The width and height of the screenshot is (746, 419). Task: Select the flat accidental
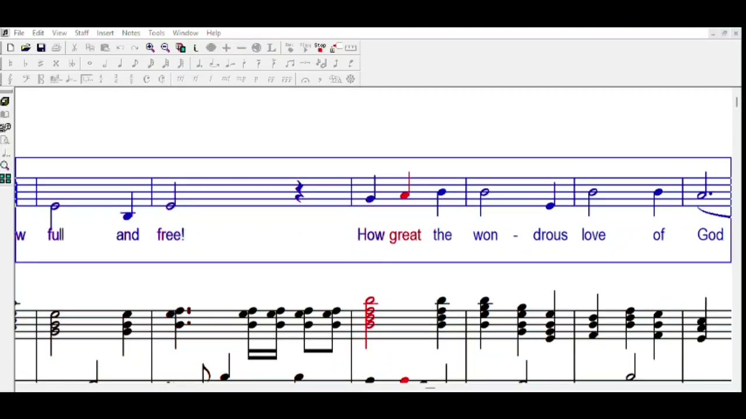pos(26,63)
